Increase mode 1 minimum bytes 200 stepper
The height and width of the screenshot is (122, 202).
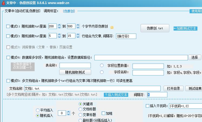click(59, 25)
